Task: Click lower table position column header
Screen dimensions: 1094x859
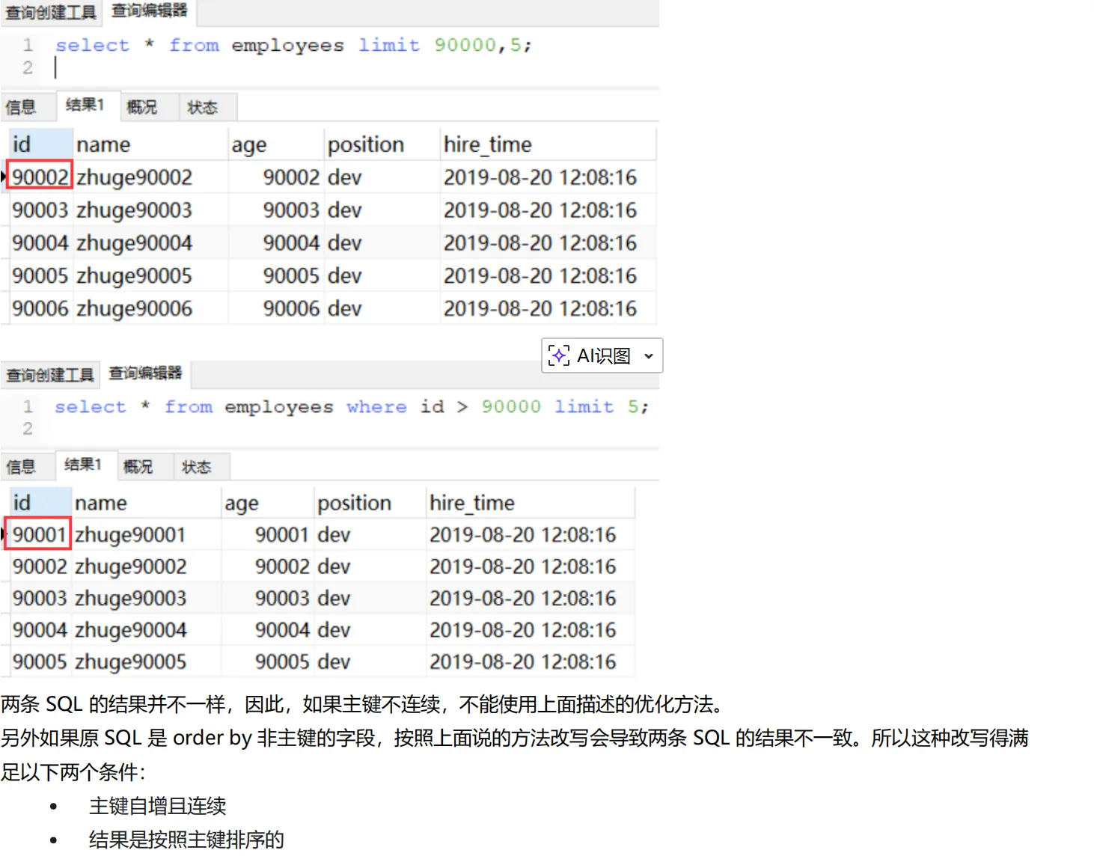Action: pyautogui.click(x=370, y=503)
